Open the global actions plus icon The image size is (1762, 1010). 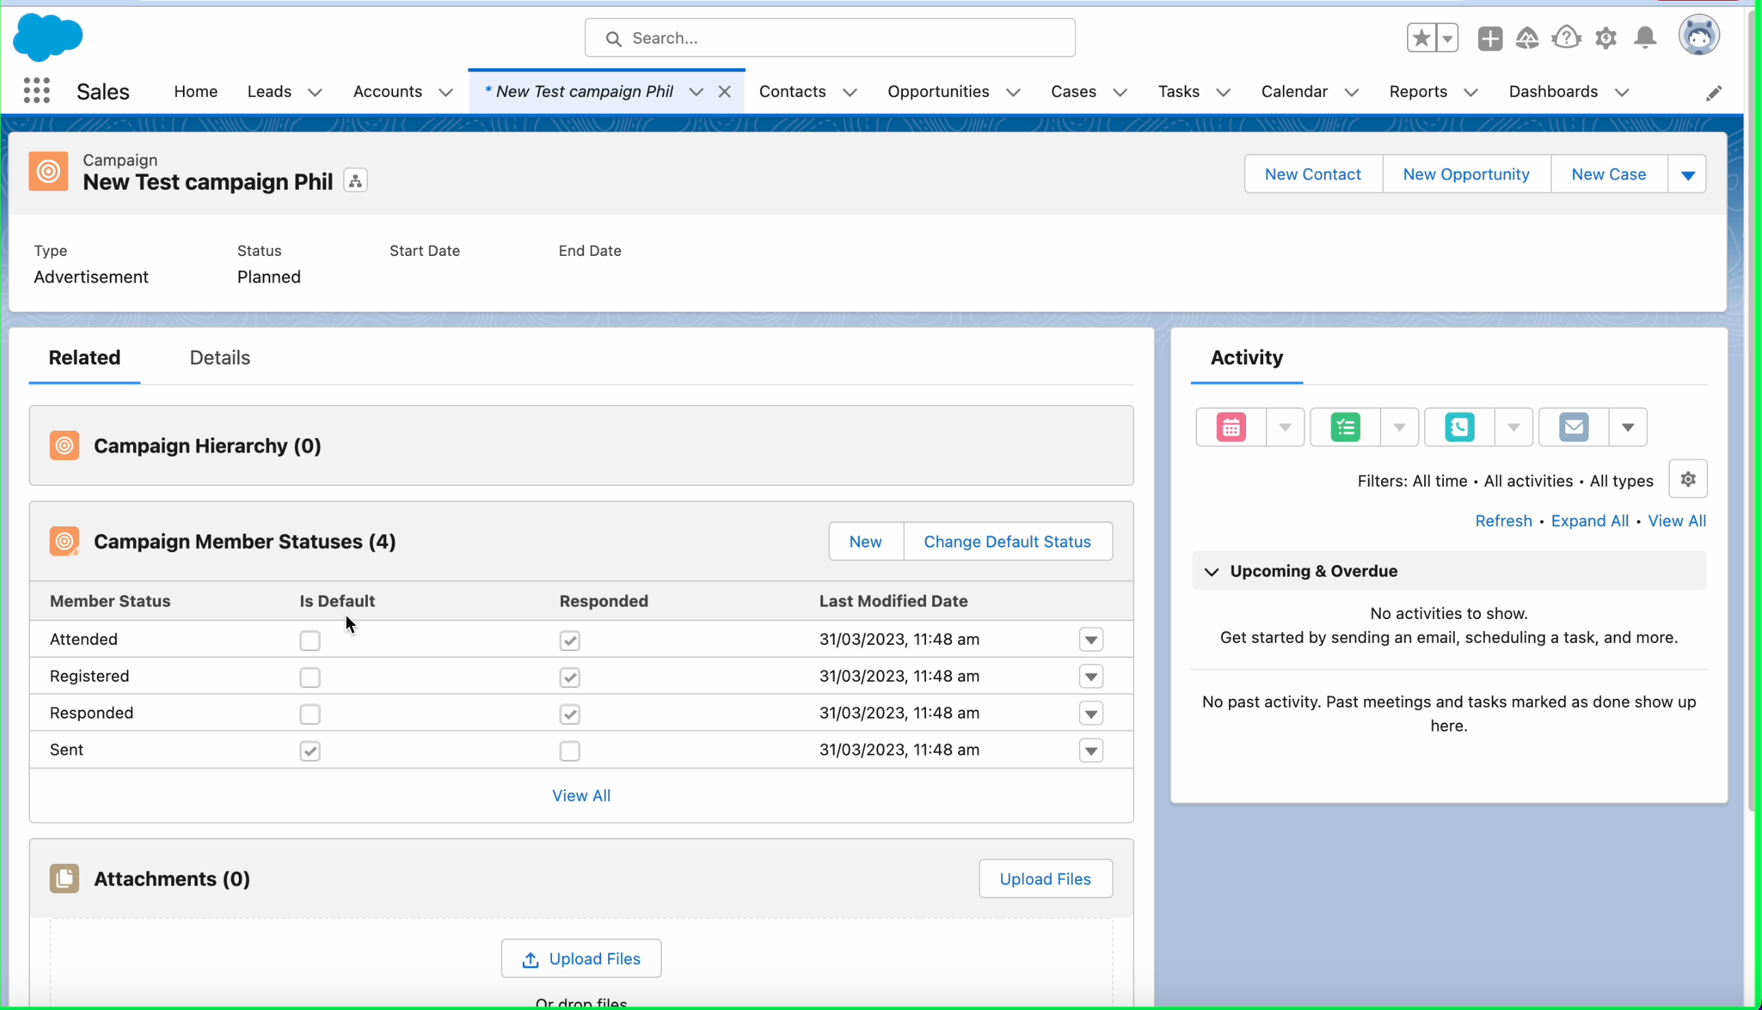[1490, 38]
